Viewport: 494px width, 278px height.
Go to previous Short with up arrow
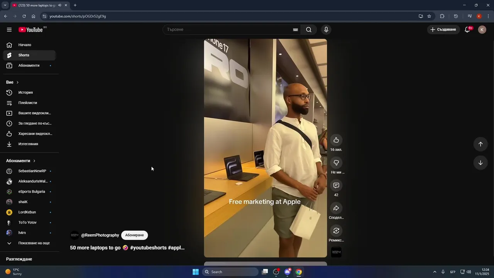click(480, 144)
